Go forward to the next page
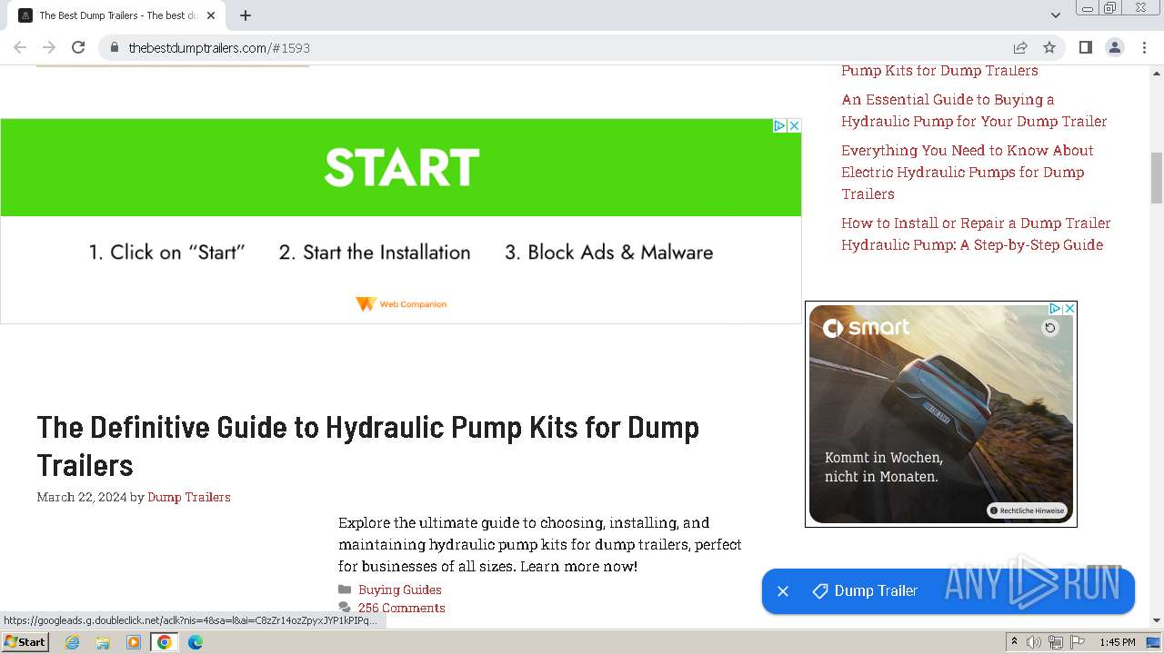The width and height of the screenshot is (1164, 654). coord(49,47)
